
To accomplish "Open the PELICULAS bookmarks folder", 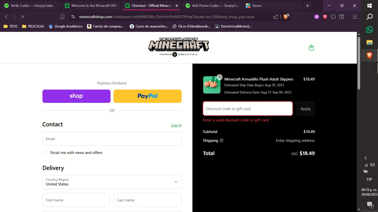I will (x=33, y=26).
